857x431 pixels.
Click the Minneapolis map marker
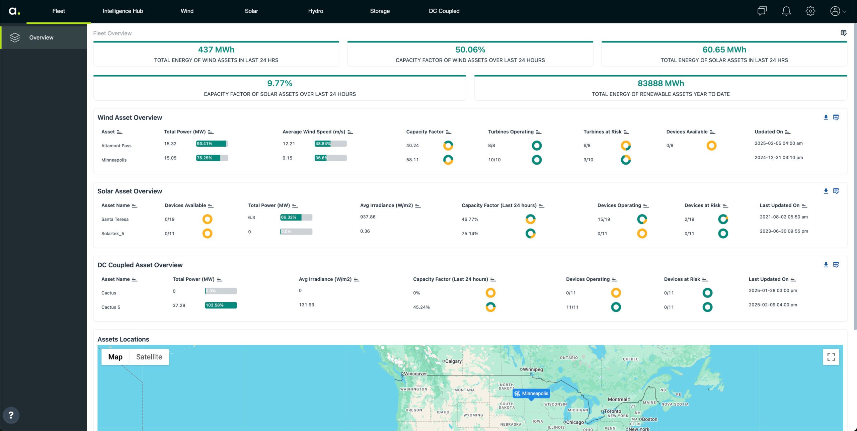(531, 394)
